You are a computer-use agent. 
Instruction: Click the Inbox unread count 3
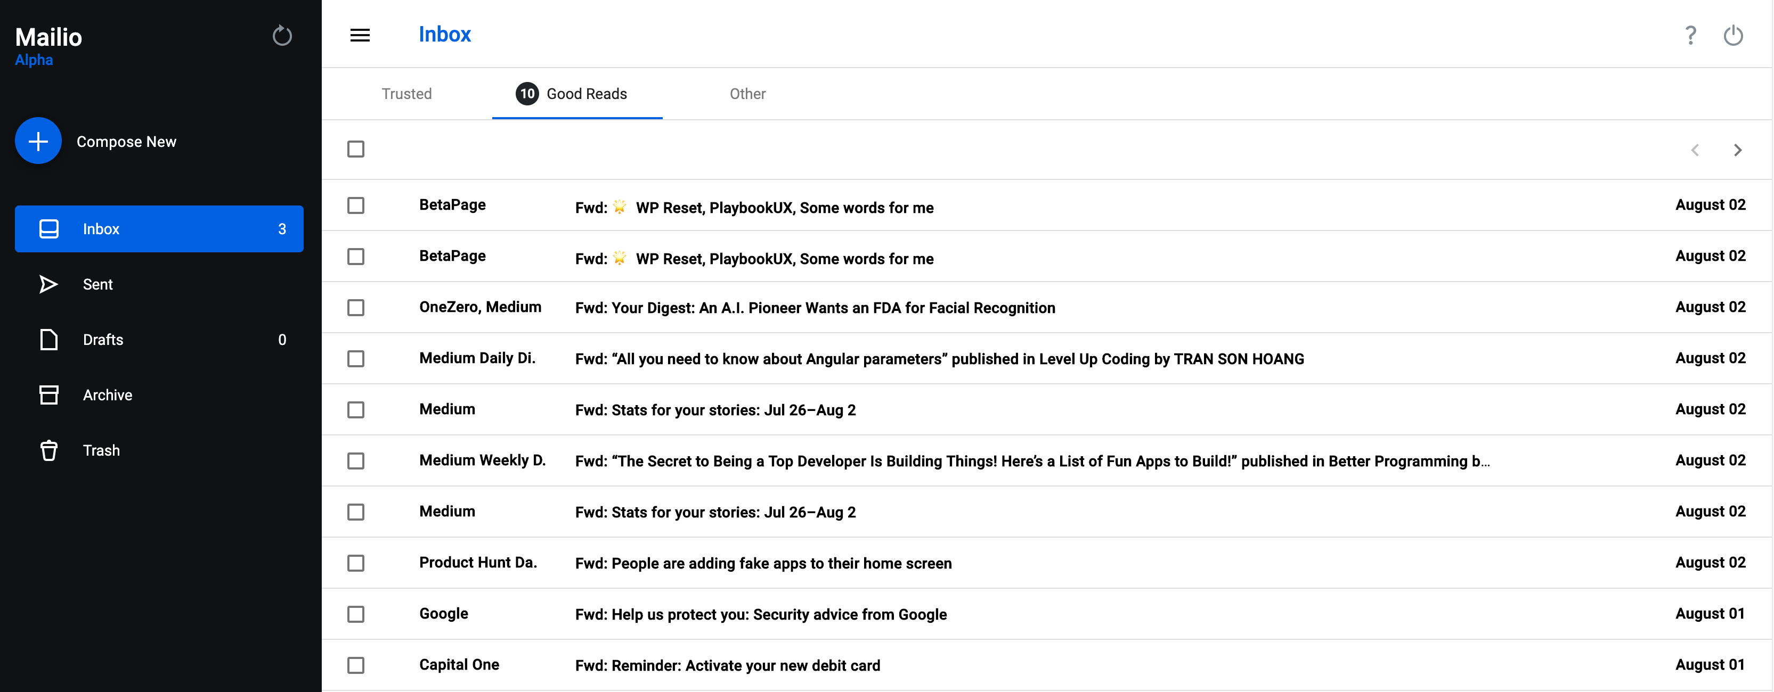tap(282, 229)
